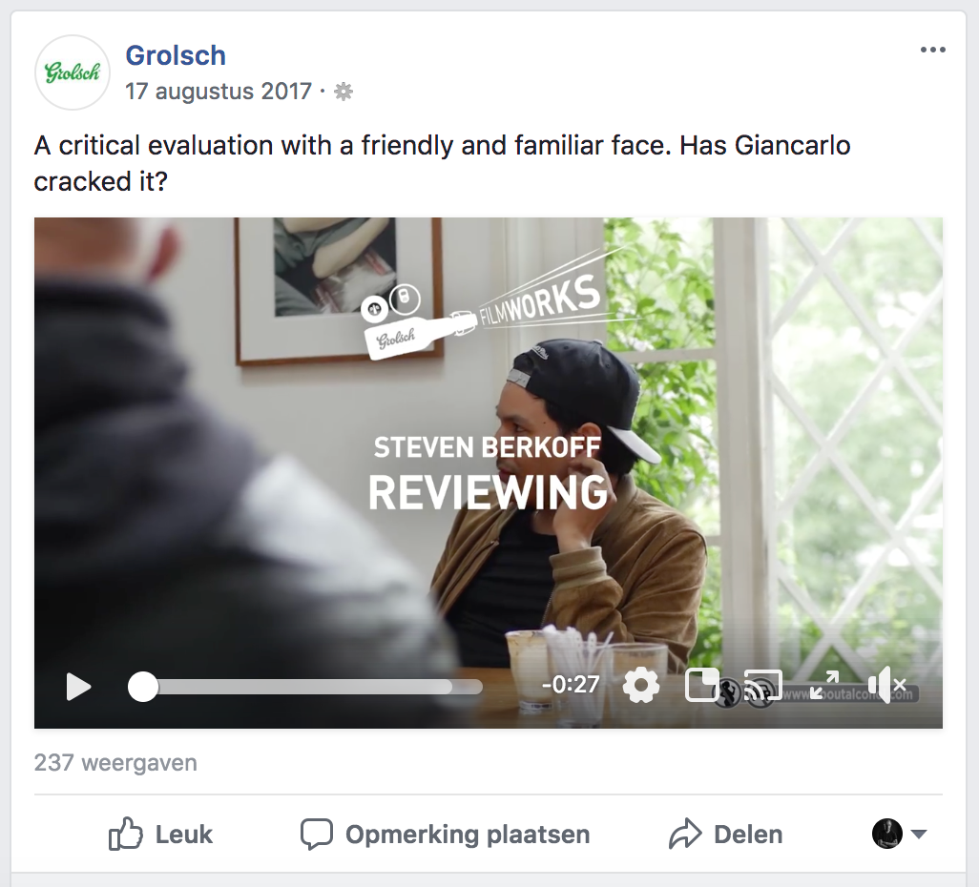Open video quality settings gear
This screenshot has height=887, width=979.
coord(641,686)
